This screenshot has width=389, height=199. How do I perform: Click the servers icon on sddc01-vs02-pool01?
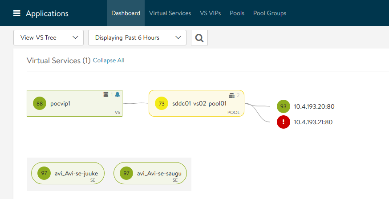pyautogui.click(x=231, y=95)
